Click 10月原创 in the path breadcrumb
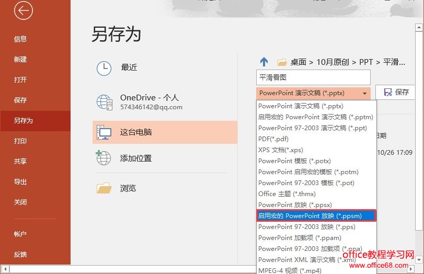Viewport: 424px width, 274px height. point(333,62)
